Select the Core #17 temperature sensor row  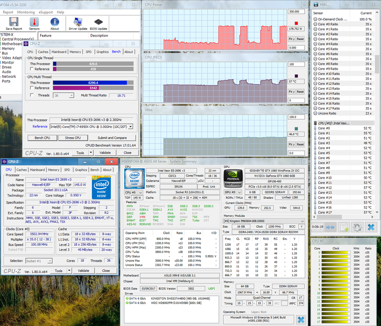tap(343, 212)
